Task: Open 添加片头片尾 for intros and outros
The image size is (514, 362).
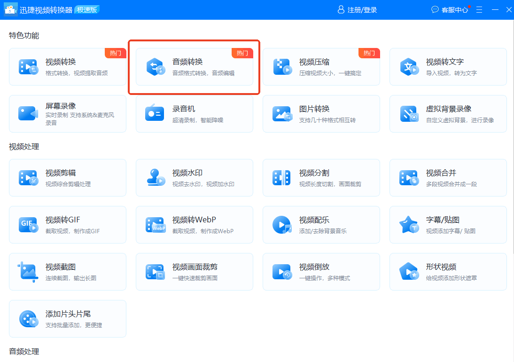Action: (68, 318)
